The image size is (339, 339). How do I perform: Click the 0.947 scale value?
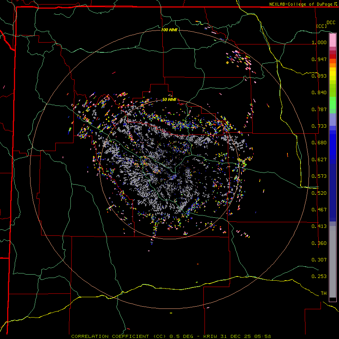(x=319, y=59)
